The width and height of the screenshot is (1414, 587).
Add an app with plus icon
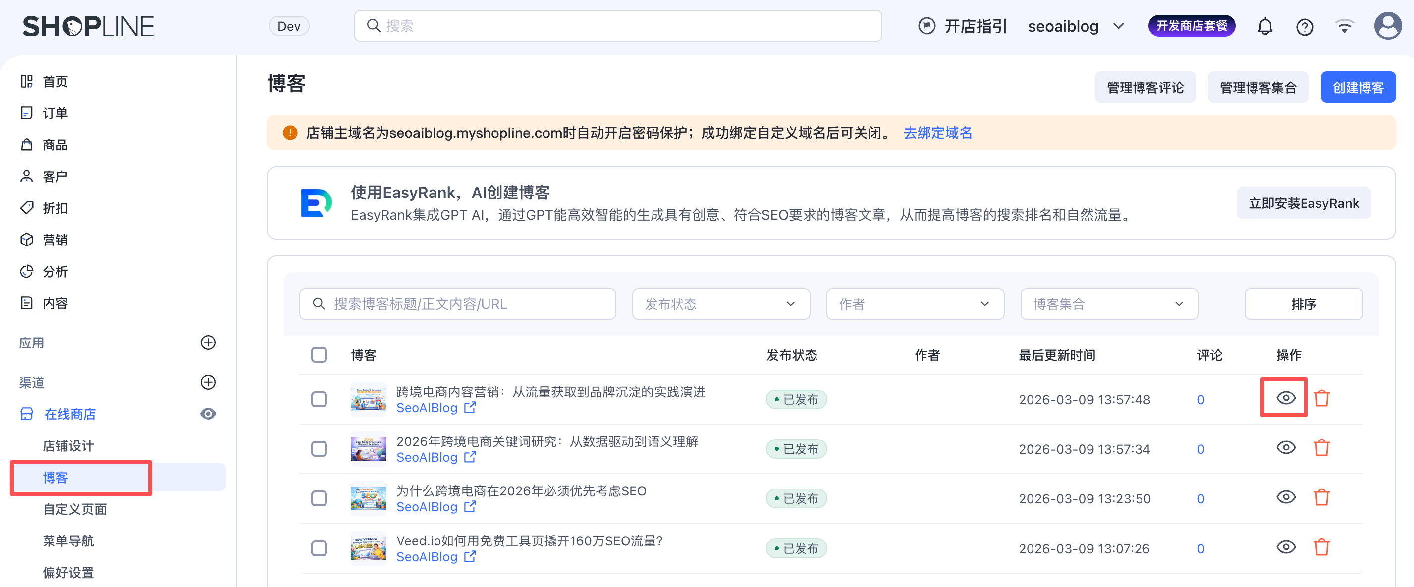pos(208,343)
